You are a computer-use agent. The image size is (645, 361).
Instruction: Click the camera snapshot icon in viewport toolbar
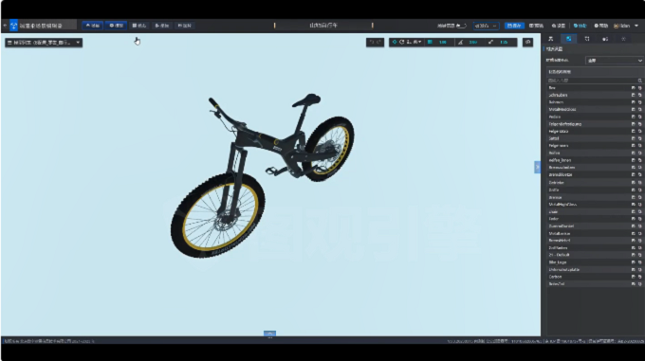click(x=527, y=42)
